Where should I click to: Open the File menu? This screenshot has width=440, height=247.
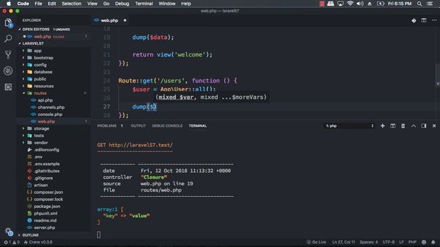[38, 3]
